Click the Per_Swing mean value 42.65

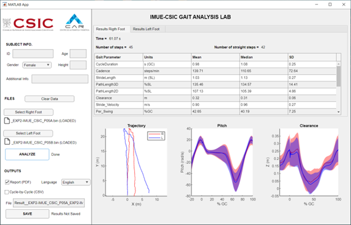216,112
